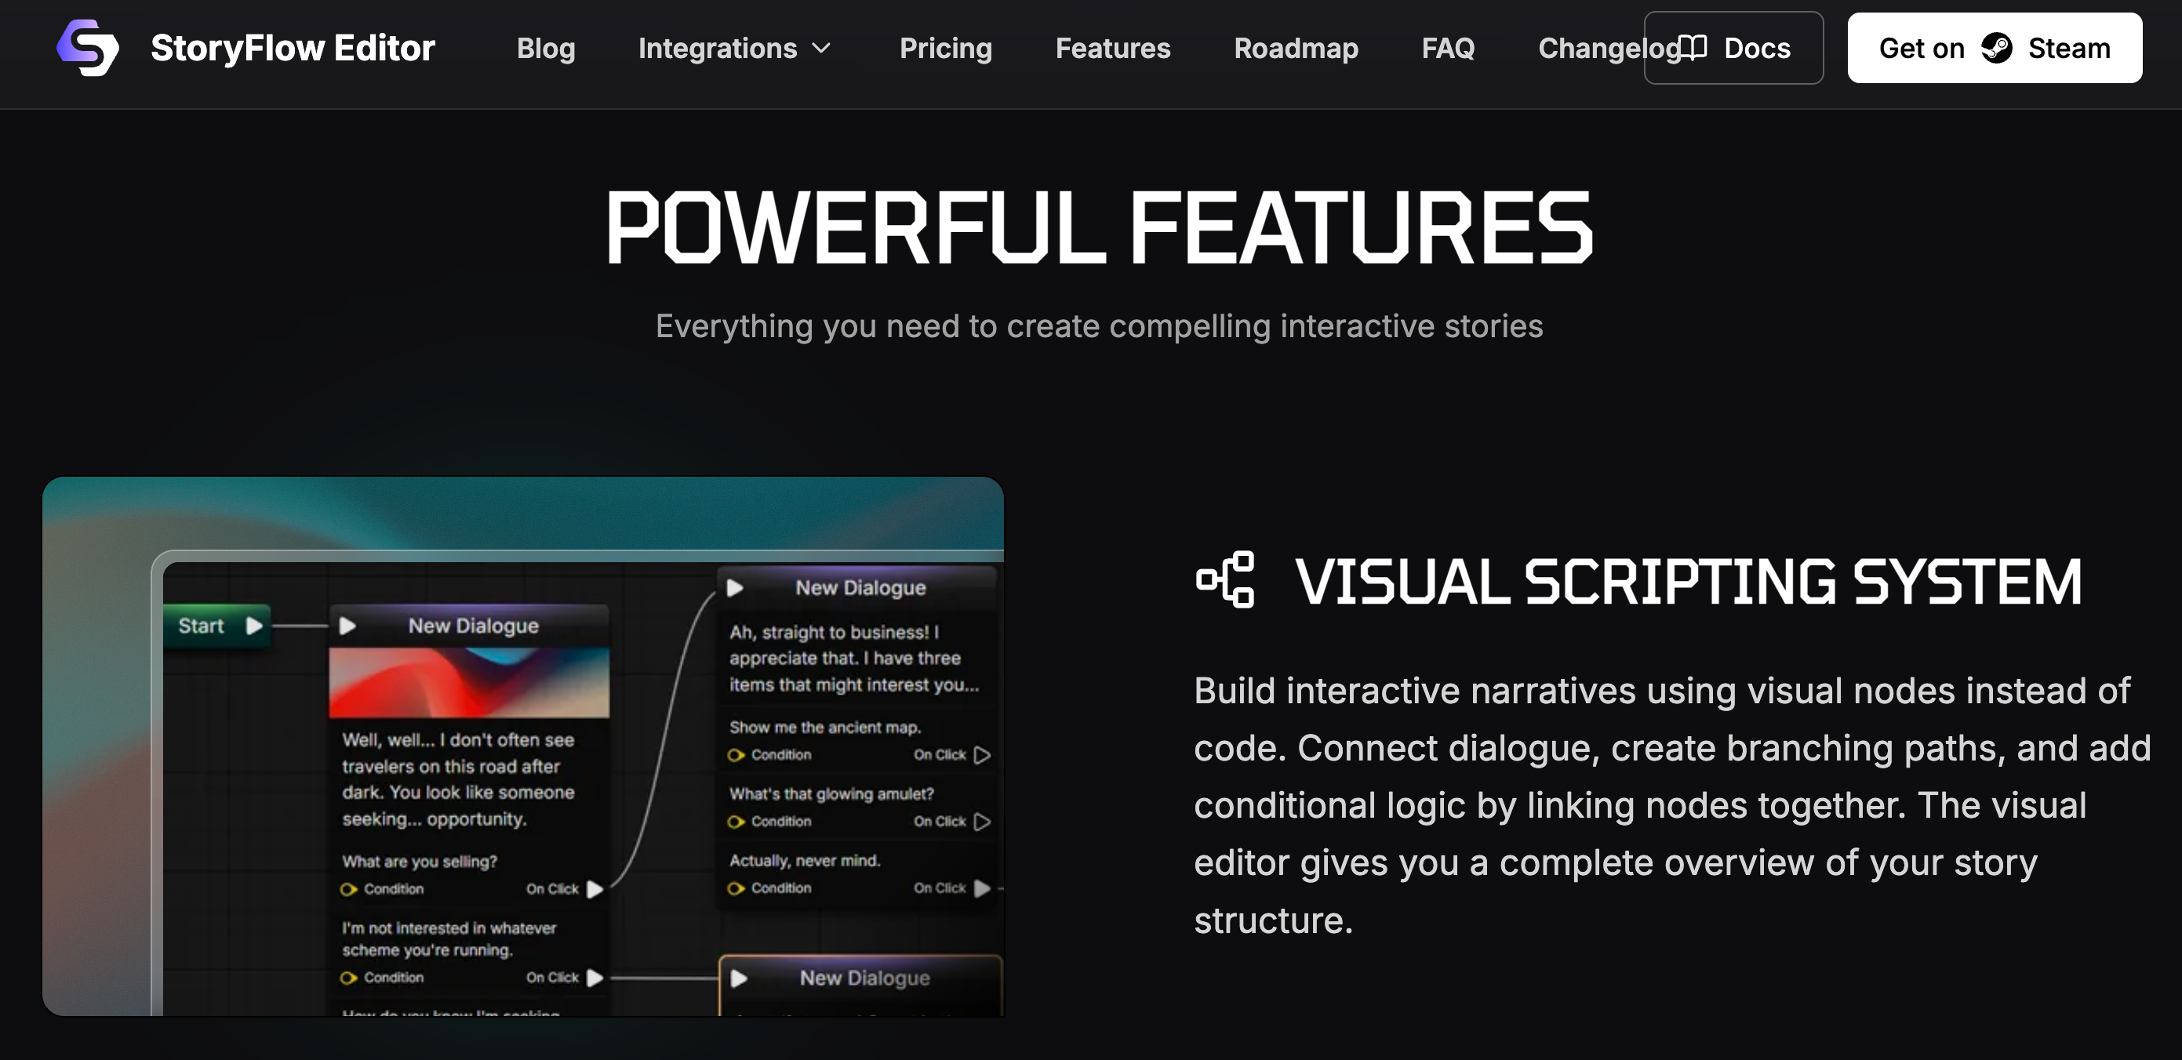
Task: Click the StoryFlow Editor logo icon
Action: [x=87, y=47]
